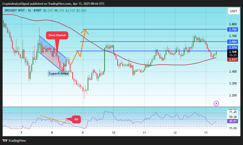Viewport: 243px width, 145px height.
Task: Click the 2.700 price scale value
Action: point(233,36)
